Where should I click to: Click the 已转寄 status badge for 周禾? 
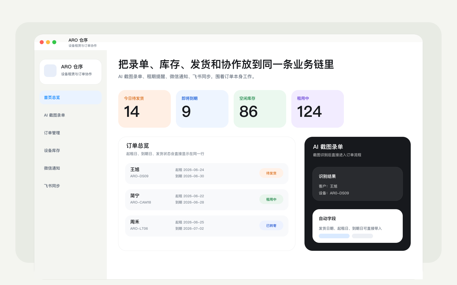tap(271, 225)
